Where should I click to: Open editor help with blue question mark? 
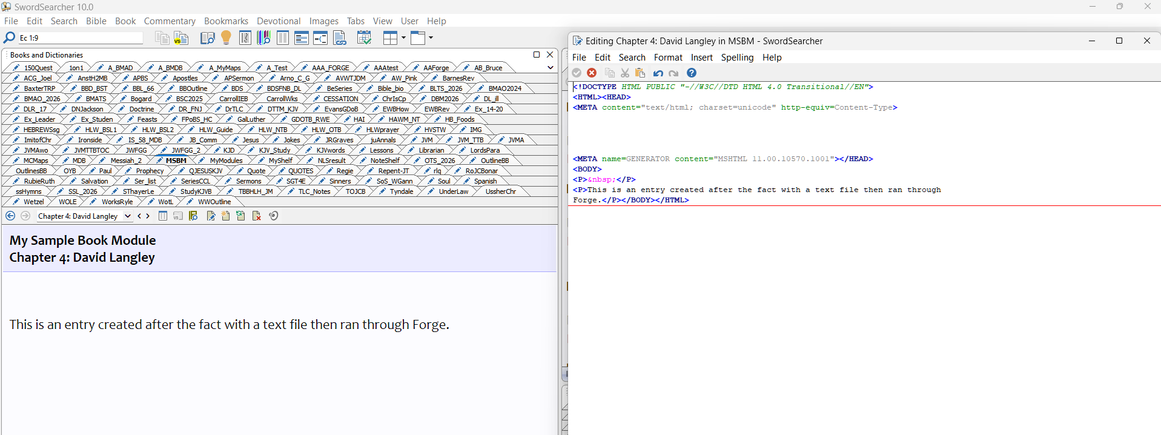(x=692, y=73)
